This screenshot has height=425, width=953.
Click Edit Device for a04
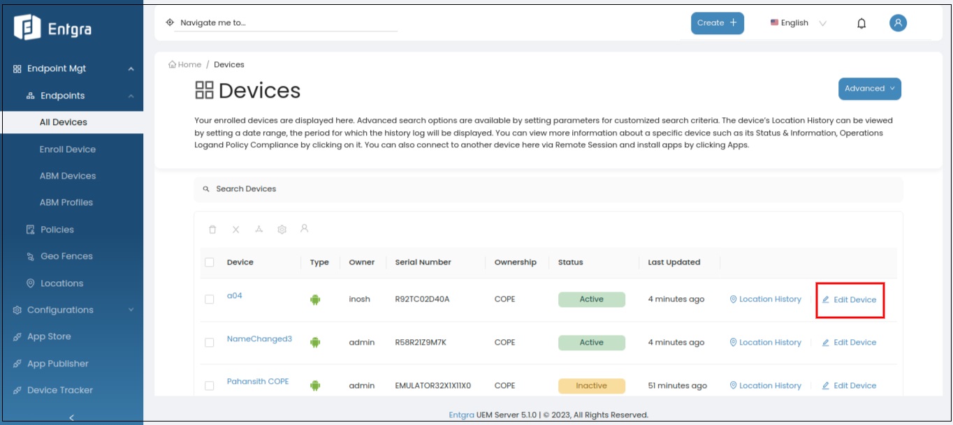(x=850, y=300)
